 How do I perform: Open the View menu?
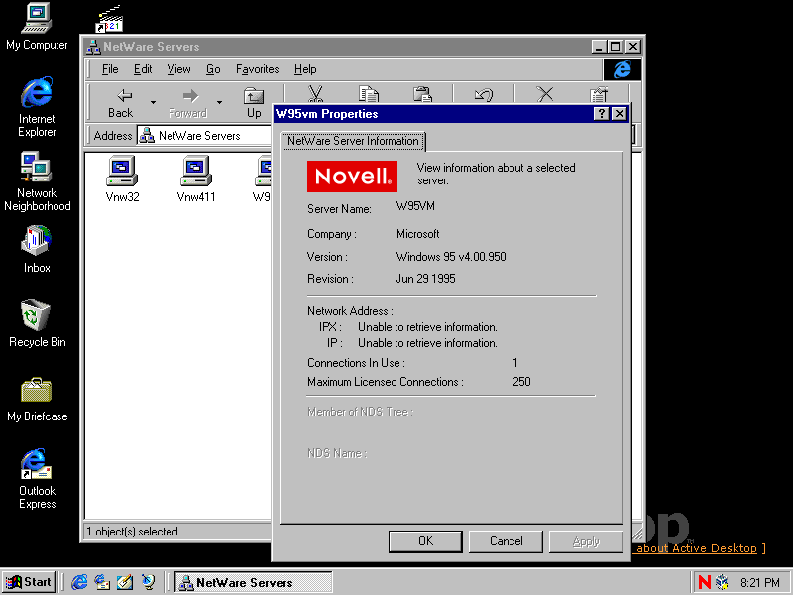pos(179,69)
